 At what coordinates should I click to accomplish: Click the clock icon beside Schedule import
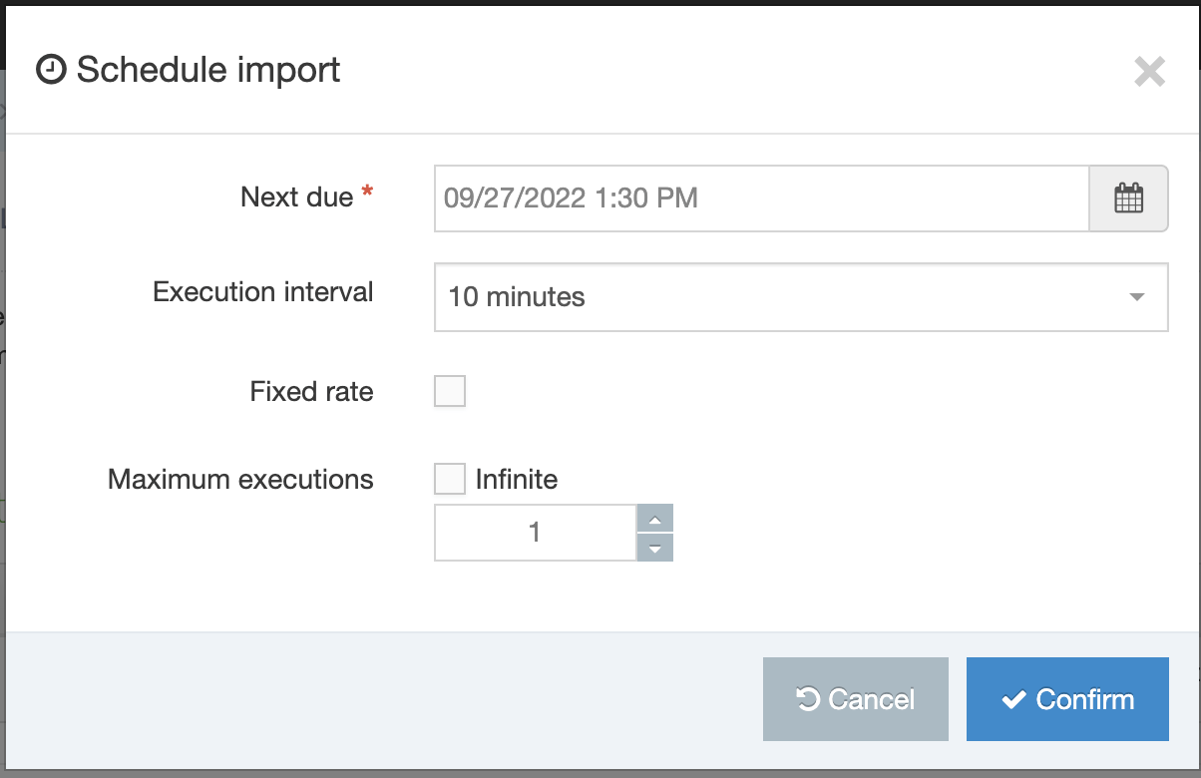click(x=51, y=70)
